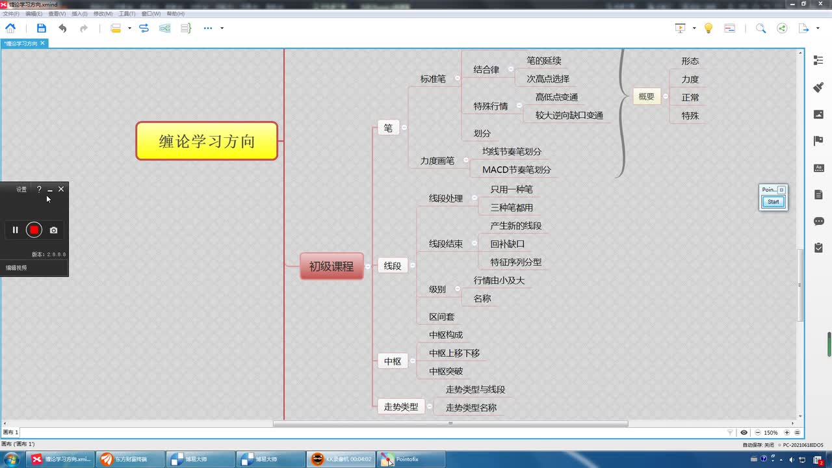Collapse the 笔 branch
The width and height of the screenshot is (832, 468).
tap(404, 128)
